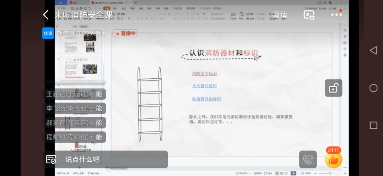Image resolution: width=383 pixels, height=176 pixels.
Task: Tap the 佳琪 host avatar
Action: coord(48,33)
